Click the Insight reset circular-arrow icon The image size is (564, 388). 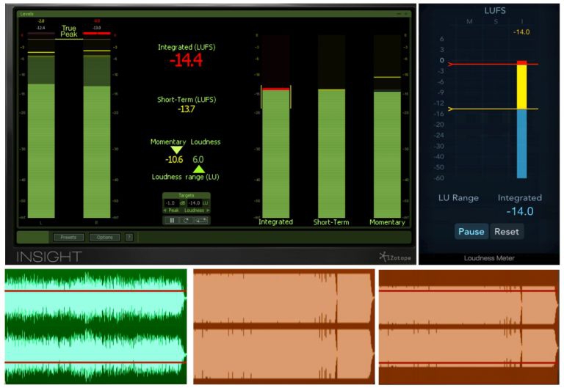[x=186, y=220]
